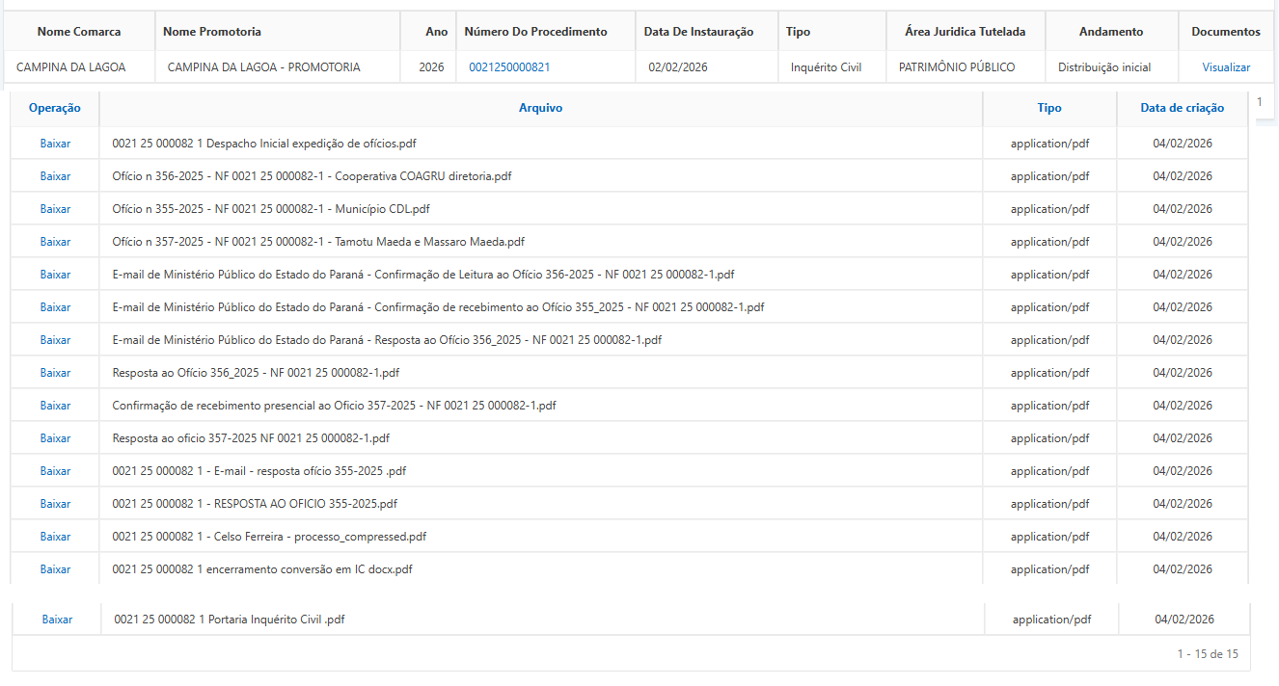
Task: Click the Área Jurídica Tutelada column header
Action: 965,32
